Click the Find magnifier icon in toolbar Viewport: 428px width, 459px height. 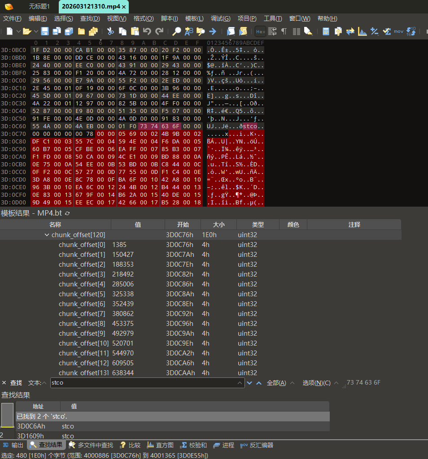tap(177, 31)
